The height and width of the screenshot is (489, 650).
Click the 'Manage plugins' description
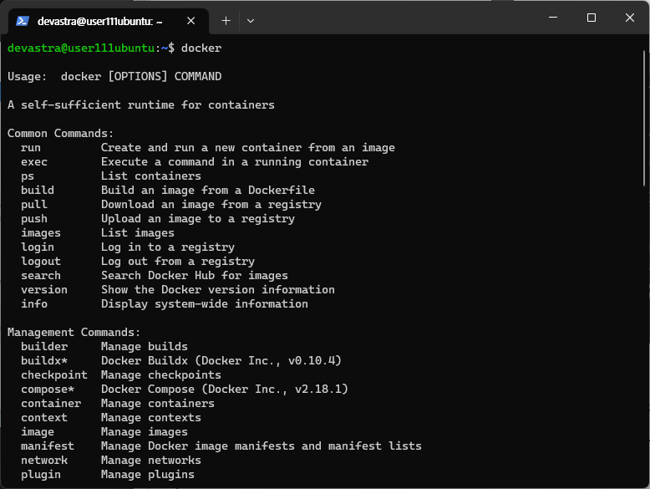pyautogui.click(x=148, y=475)
